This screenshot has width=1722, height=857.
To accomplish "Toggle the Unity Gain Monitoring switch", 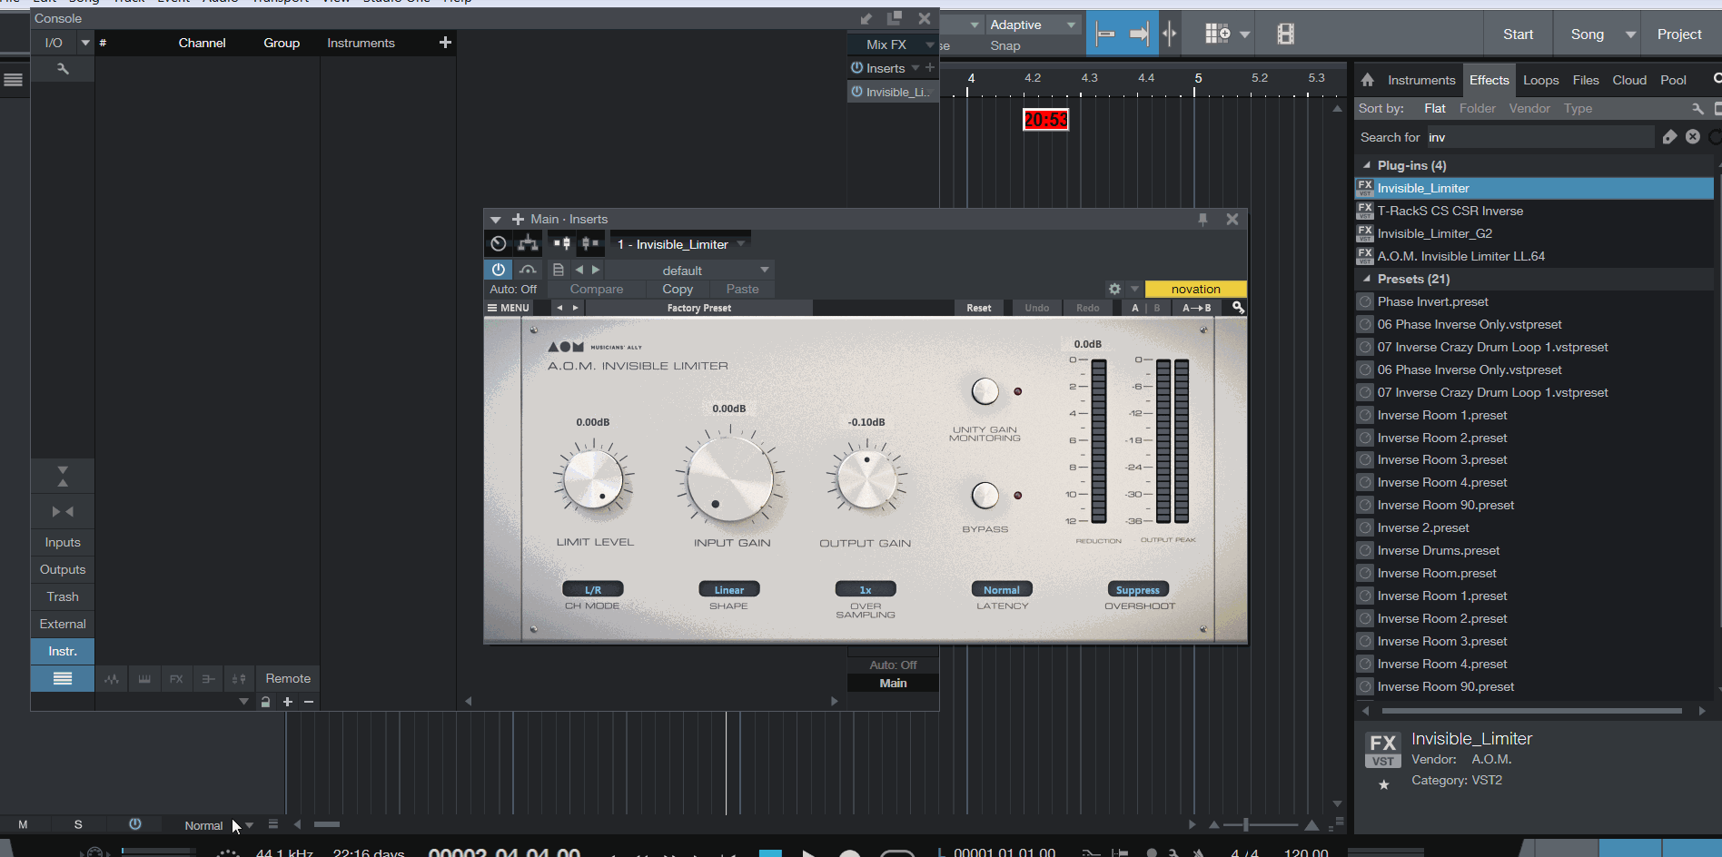I will [x=985, y=391].
